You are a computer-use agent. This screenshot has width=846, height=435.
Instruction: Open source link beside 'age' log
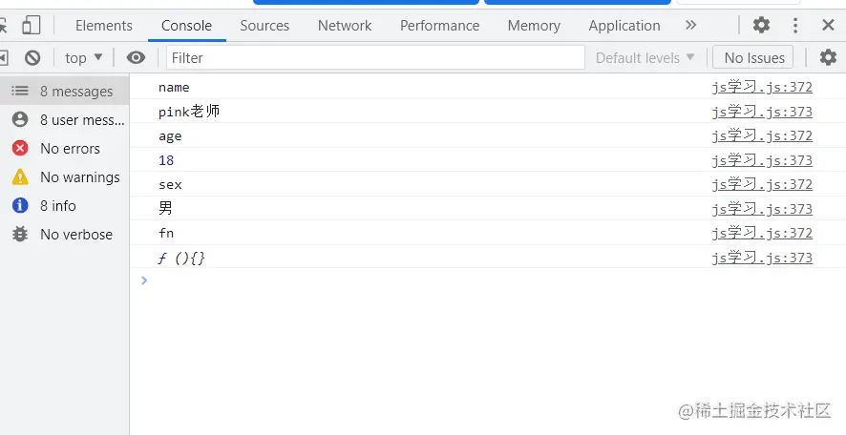click(762, 135)
